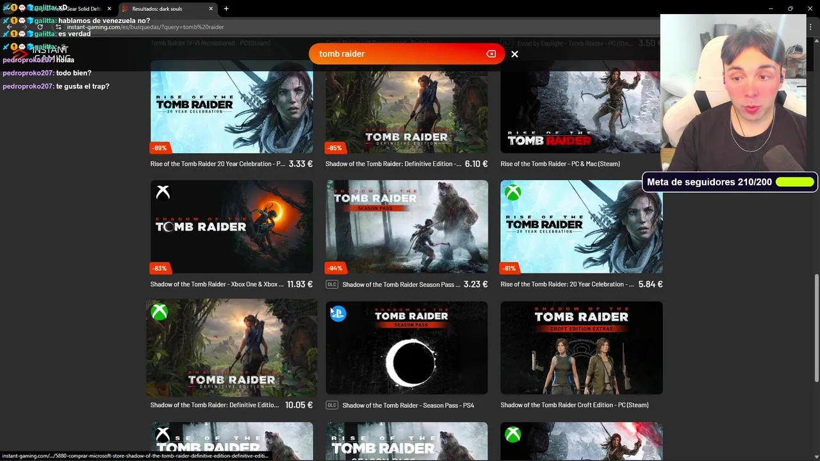Close the Resultados: dark souls tab

coord(211,9)
